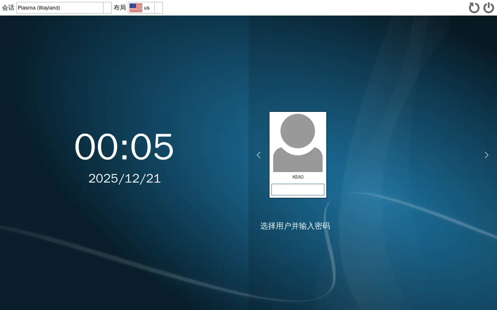Image resolution: width=497 pixels, height=310 pixels.
Task: Click the password input field under KEAO
Action: click(x=297, y=189)
